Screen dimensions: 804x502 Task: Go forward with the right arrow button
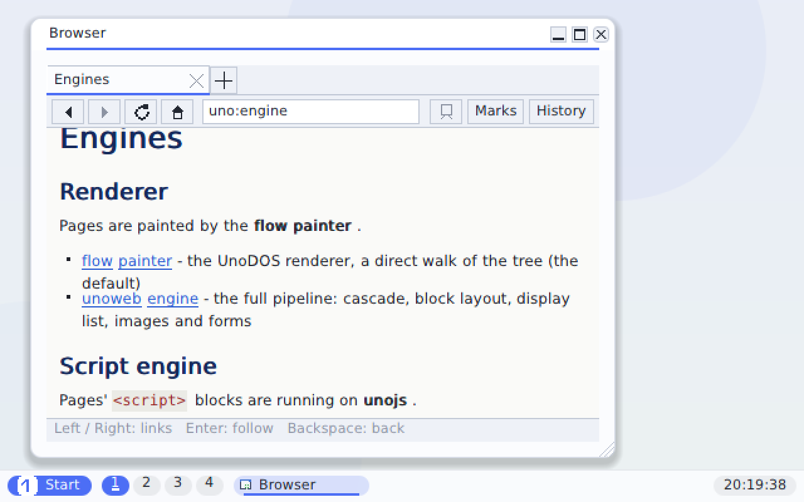coord(104,112)
